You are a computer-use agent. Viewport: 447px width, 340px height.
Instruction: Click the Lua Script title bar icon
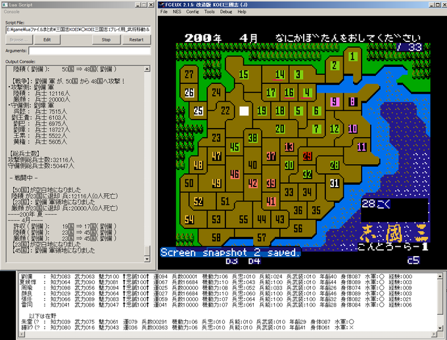5,5
